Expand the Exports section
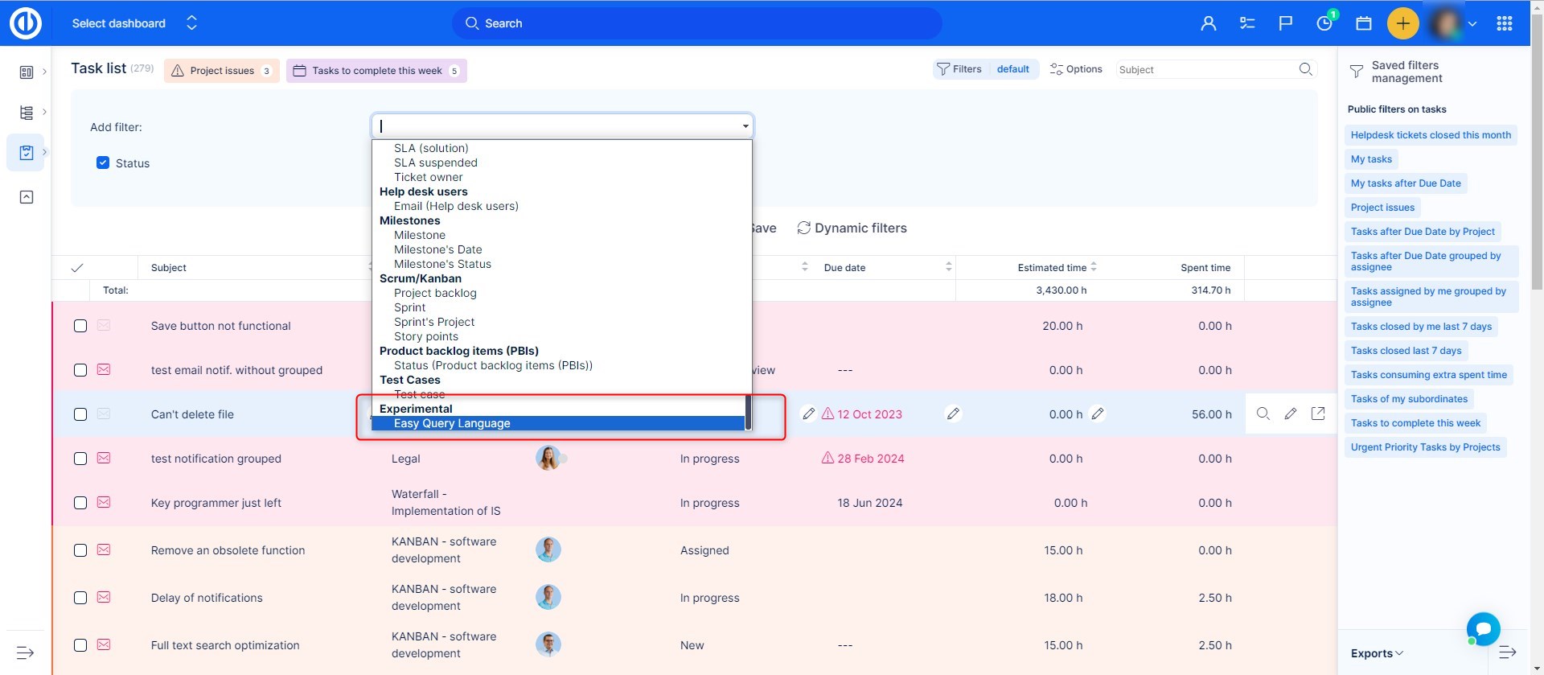The height and width of the screenshot is (675, 1544). pyautogui.click(x=1376, y=653)
